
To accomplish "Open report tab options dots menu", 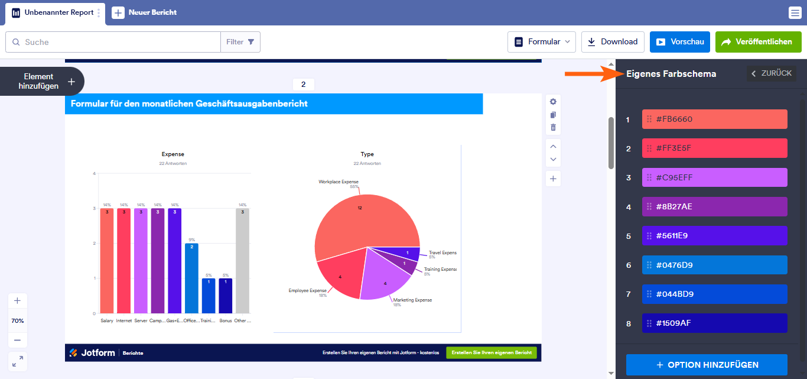I will click(99, 12).
